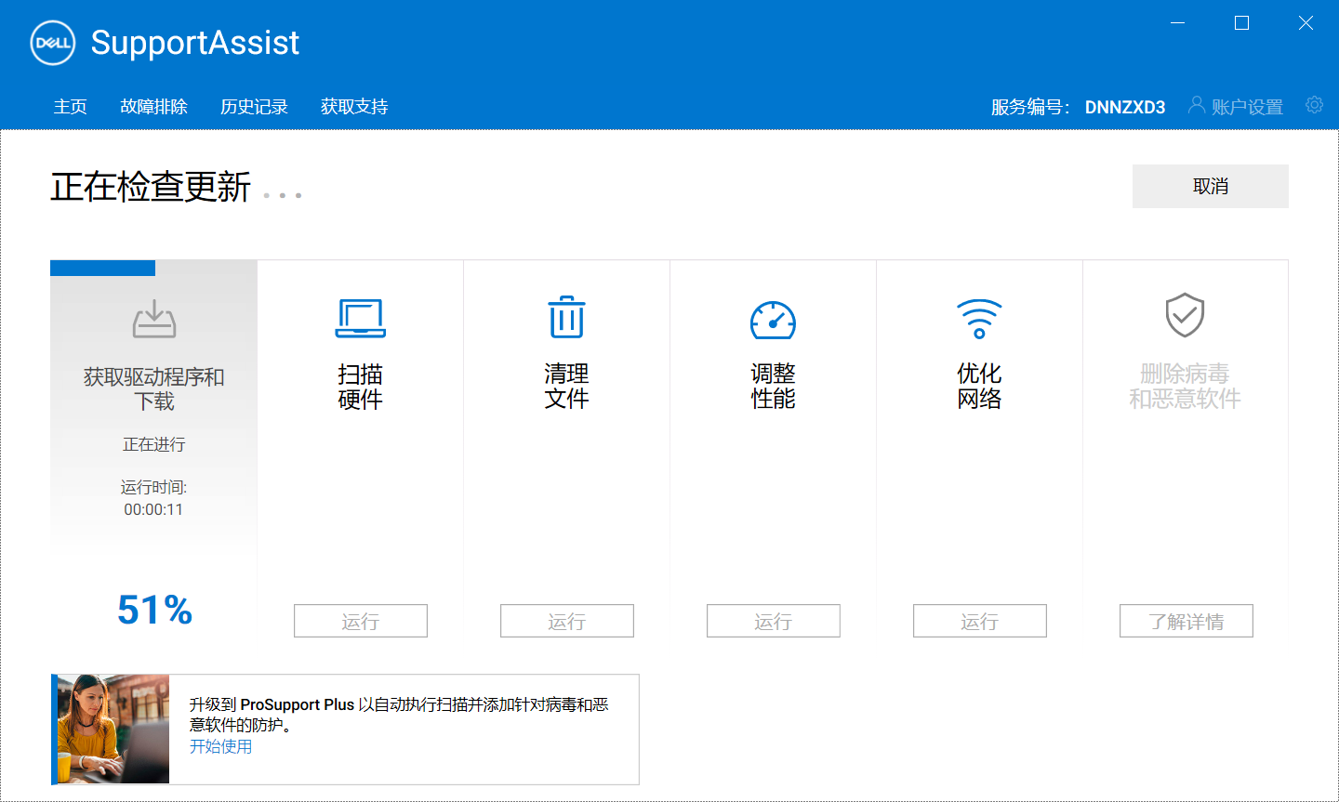The height and width of the screenshot is (802, 1339).
Task: Click the ProSupport Plus banner photo
Action: (113, 730)
